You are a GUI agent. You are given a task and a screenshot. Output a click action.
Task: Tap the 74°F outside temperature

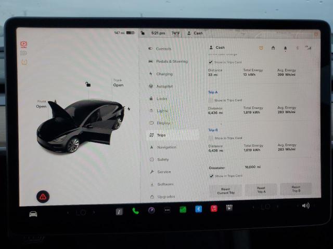pos(176,33)
